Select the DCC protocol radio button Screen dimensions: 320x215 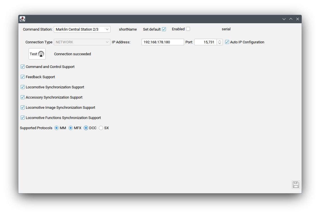tap(86, 128)
